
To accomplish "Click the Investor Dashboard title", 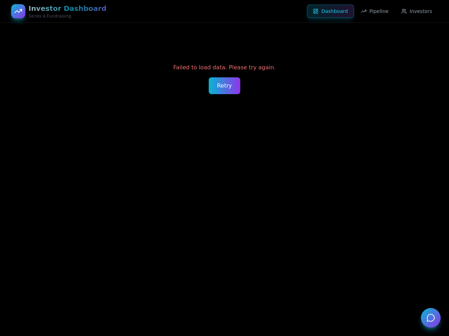I will (67, 8).
